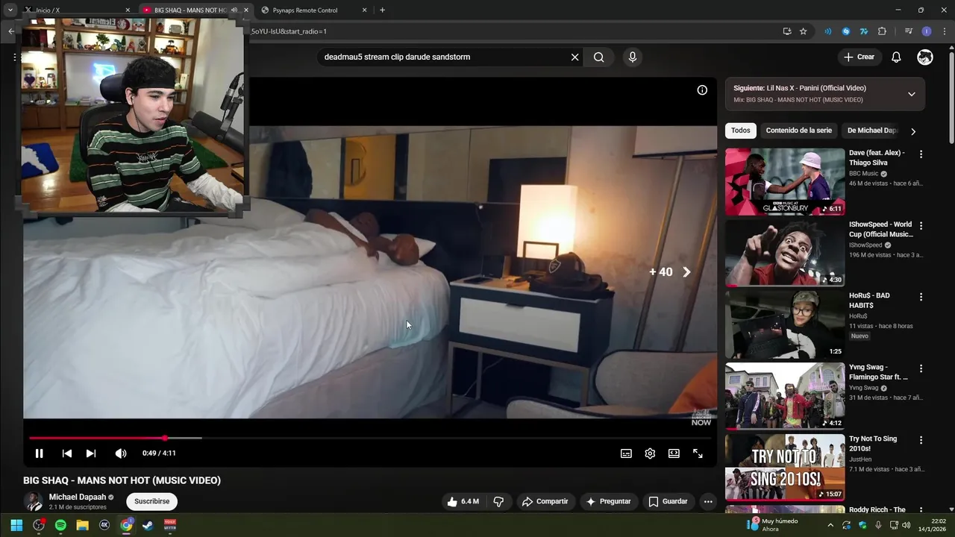The width and height of the screenshot is (955, 537).
Task: Collapse the Siguiente mix panel
Action: coord(912,94)
